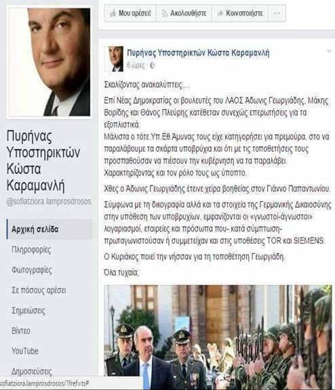This screenshot has width=335, height=390.
Task: Open the Βίντεο section
Action: click(21, 331)
